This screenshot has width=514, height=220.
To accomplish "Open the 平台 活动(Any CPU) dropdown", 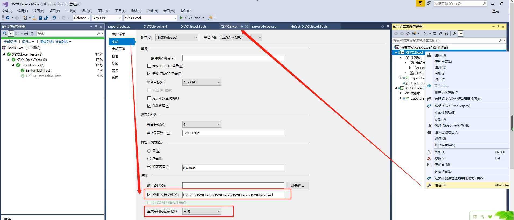I will pyautogui.click(x=241, y=37).
